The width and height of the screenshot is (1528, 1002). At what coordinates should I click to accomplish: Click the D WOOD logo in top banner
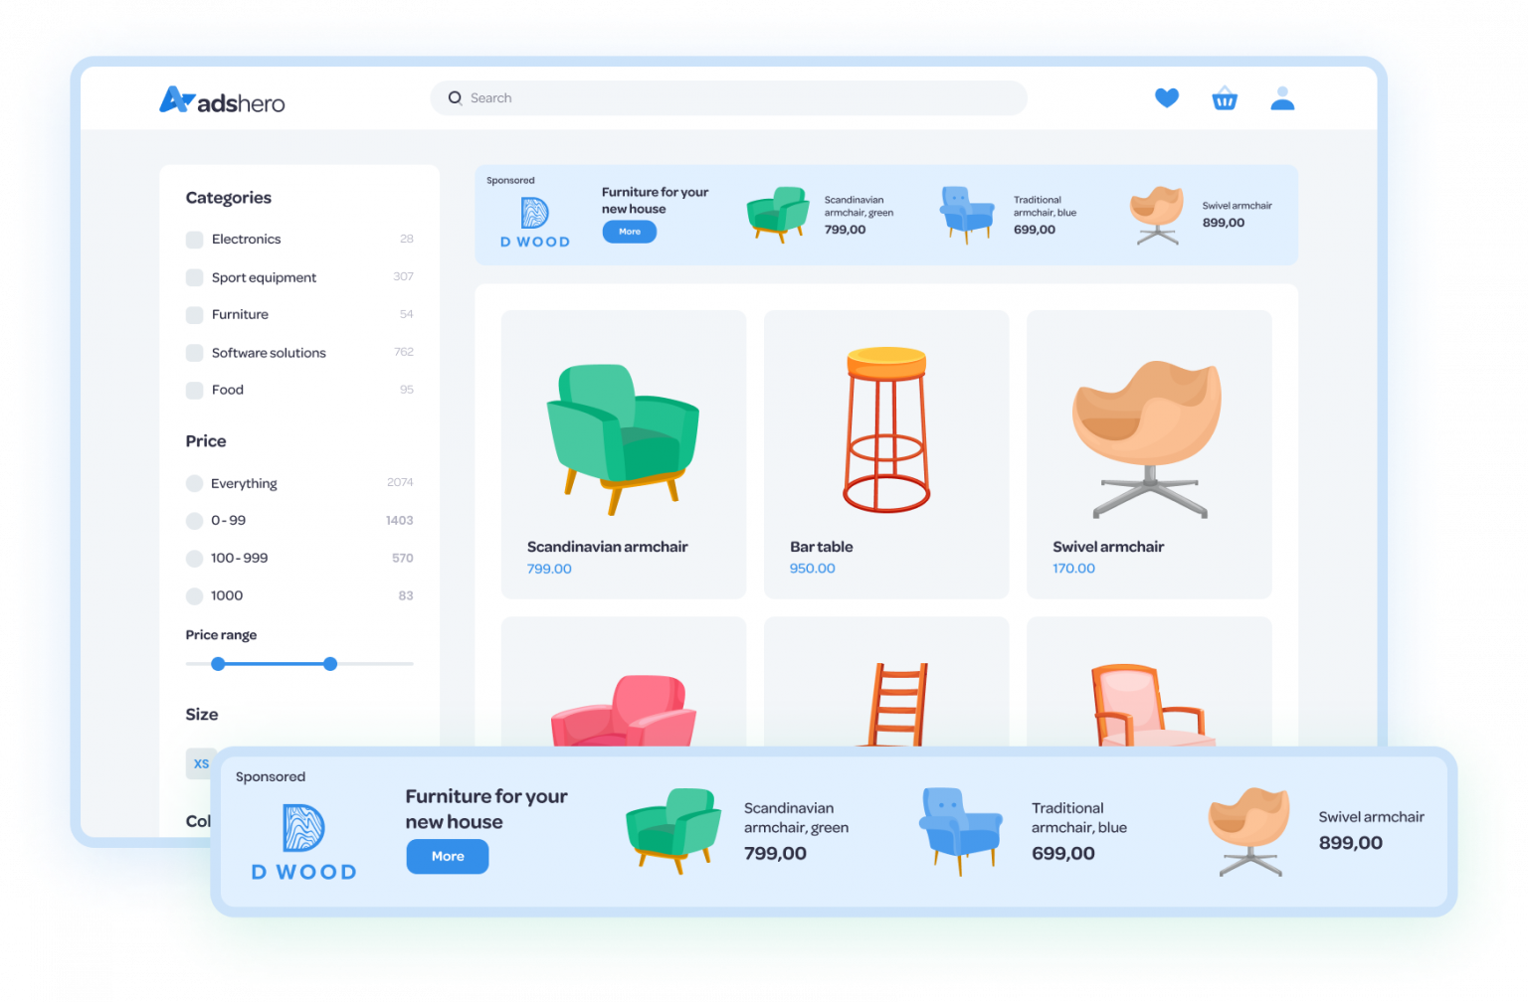tap(535, 222)
